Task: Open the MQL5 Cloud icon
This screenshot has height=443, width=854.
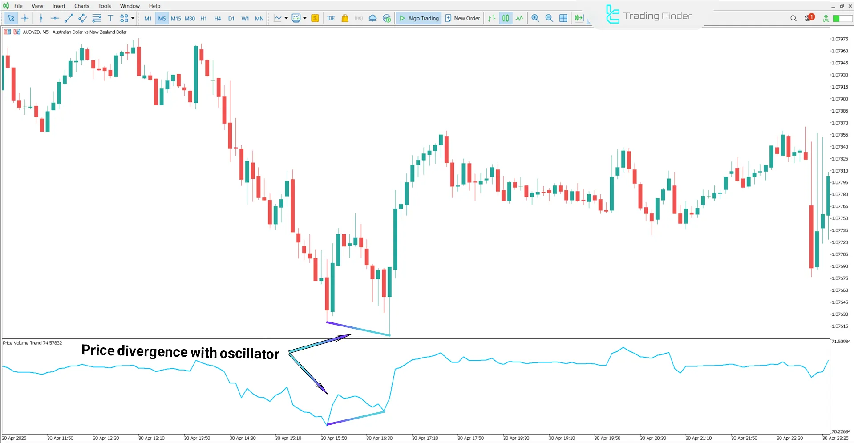Action: (372, 18)
